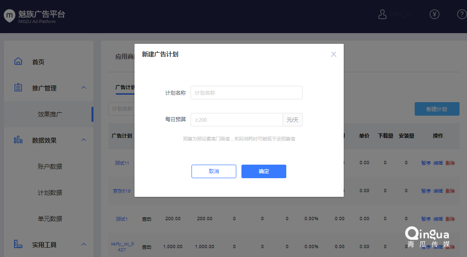Viewport: 467px width, 257px height.
Task: Collapse the 推广管理 menu chevron
Action: point(84,88)
